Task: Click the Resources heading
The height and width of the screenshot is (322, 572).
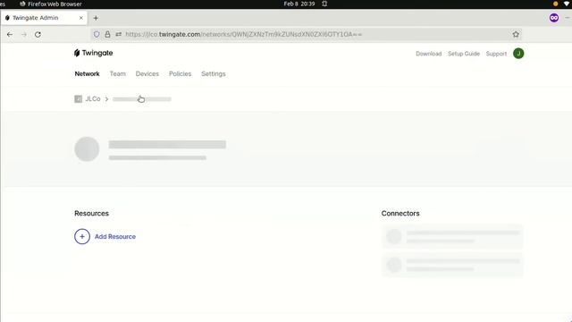Action: (91, 213)
